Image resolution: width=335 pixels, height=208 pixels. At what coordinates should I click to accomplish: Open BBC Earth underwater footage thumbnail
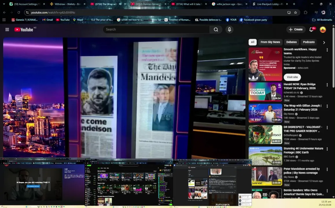click(265, 156)
